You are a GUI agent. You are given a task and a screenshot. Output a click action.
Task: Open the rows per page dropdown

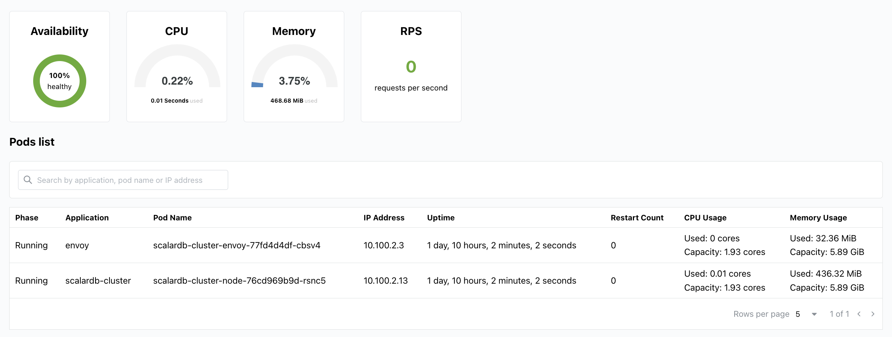pos(806,314)
